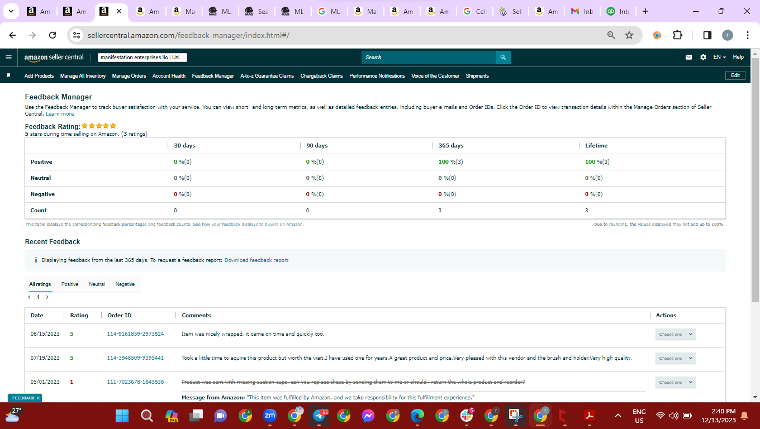
Task: Click the zoom magnifier in the address bar
Action: tap(611, 35)
